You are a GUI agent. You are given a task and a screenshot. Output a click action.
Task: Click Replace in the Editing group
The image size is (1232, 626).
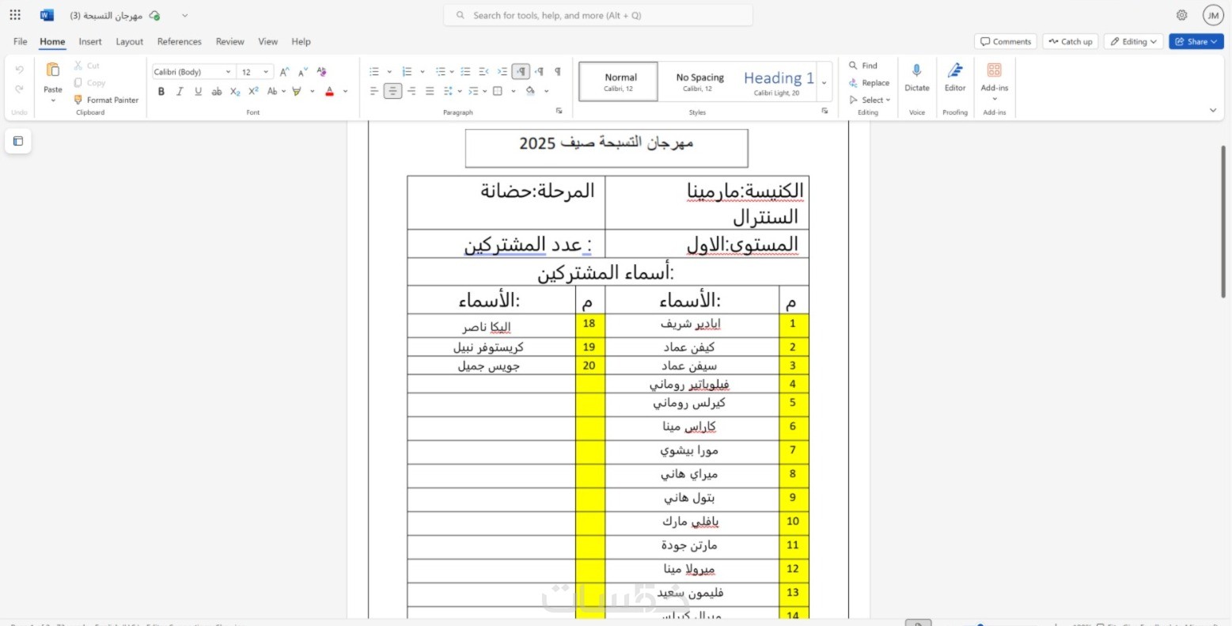tap(869, 82)
